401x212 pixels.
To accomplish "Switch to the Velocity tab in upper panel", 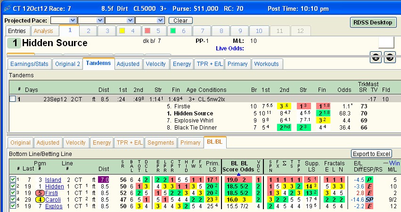I will pyautogui.click(x=156, y=64).
